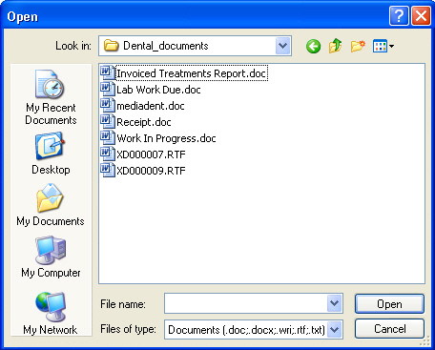Click the folder icon in the Look in box

(x=112, y=46)
